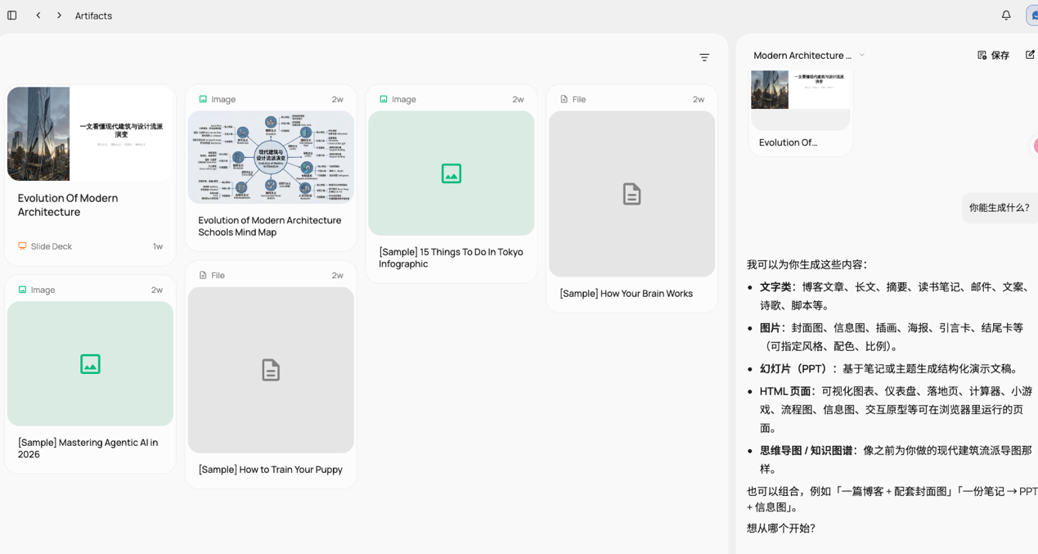
Task: Click the document icon in How Your Brain Works card
Action: [x=631, y=194]
